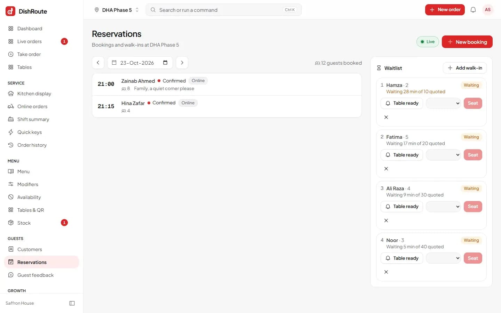Screen dimensions: 501x313
Task: Open table dropdown for Fatima
Action: (443, 155)
